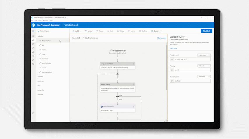Click the Learn more link
The image size is (249, 139).
click(173, 48)
